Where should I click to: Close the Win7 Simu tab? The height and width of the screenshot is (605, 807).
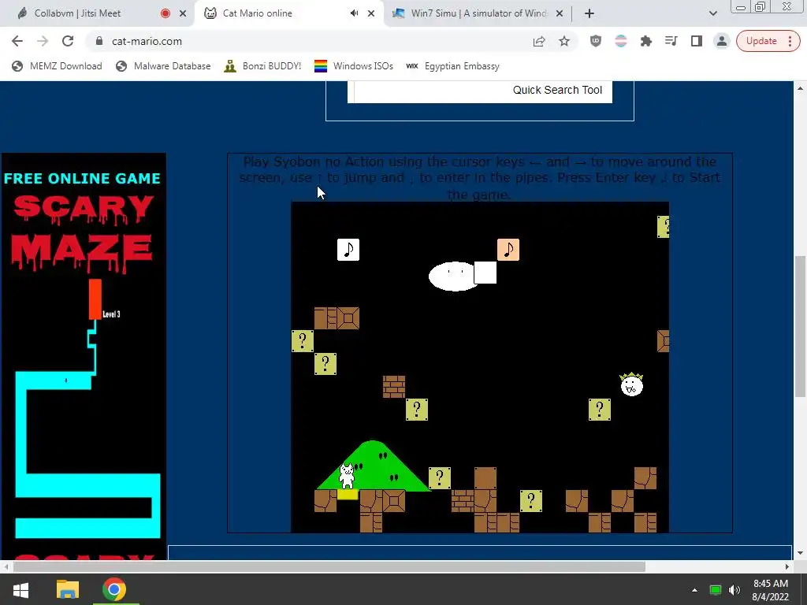click(560, 13)
